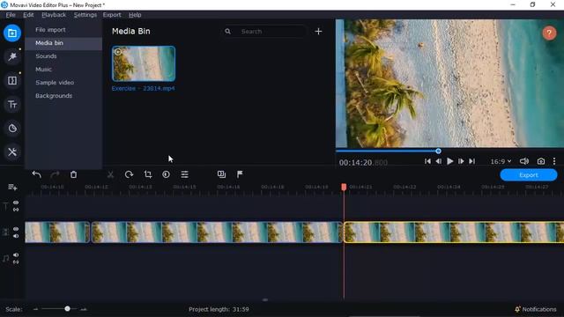Add new media with plus icon
The height and width of the screenshot is (317, 564).
(318, 32)
